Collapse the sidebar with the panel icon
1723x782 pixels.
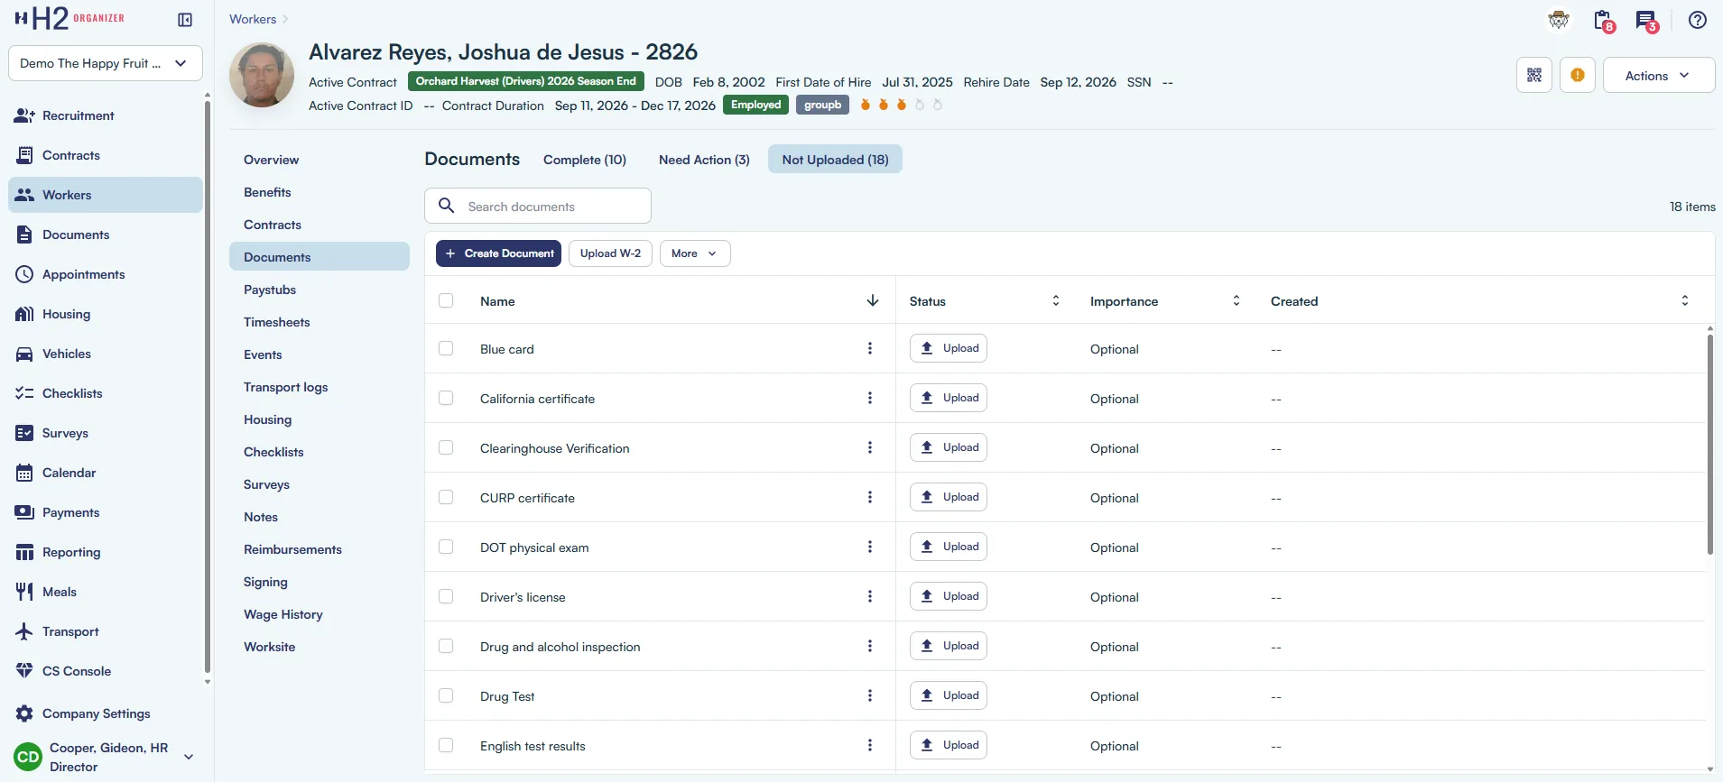point(185,20)
